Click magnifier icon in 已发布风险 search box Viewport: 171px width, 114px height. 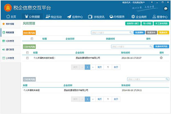click(x=150, y=46)
